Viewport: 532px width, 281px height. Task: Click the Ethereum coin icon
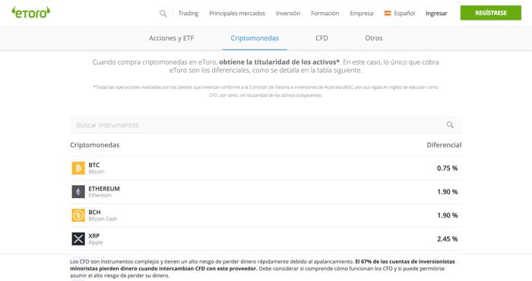78,191
